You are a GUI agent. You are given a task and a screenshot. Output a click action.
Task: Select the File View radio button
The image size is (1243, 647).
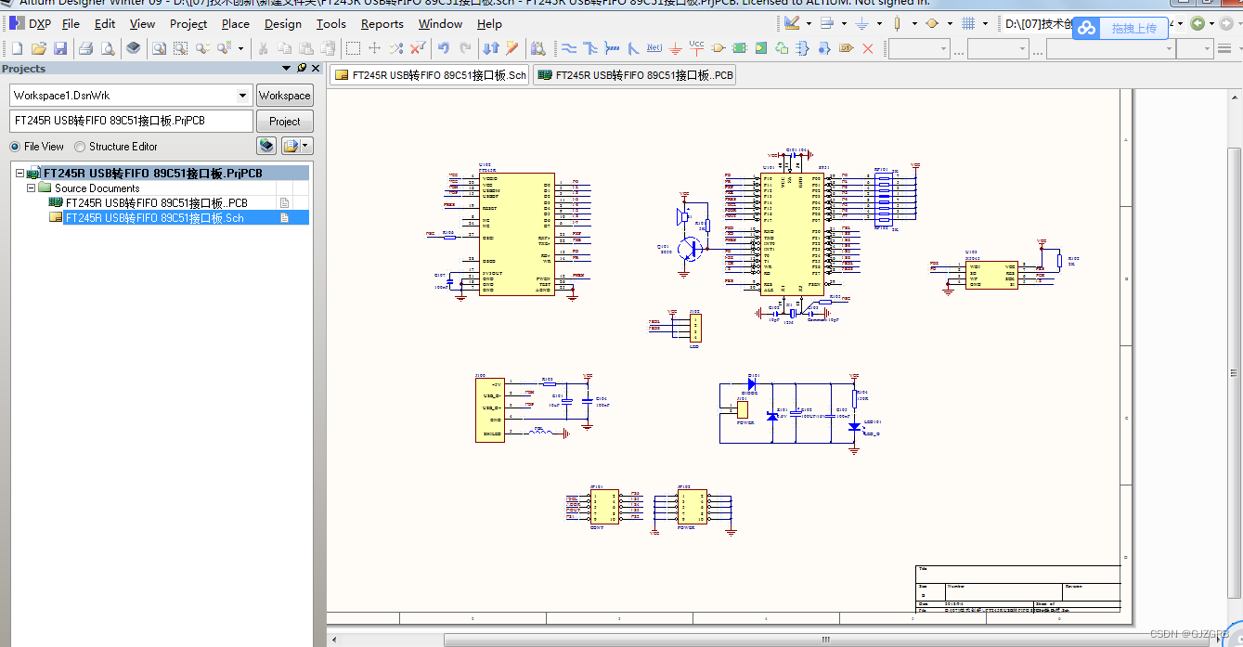tap(16, 147)
